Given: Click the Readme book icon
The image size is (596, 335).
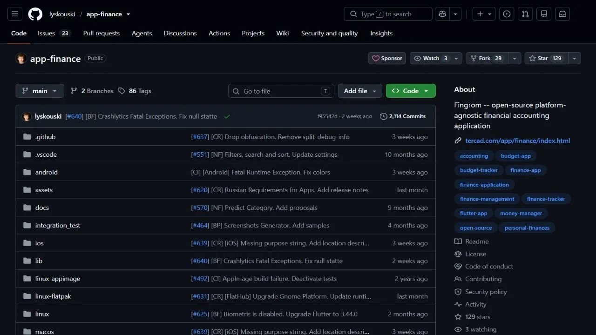Looking at the screenshot, I should tap(458, 241).
